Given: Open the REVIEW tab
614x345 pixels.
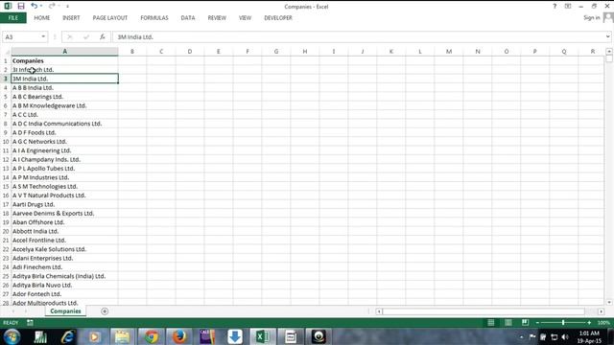Looking at the screenshot, I should (x=217, y=18).
